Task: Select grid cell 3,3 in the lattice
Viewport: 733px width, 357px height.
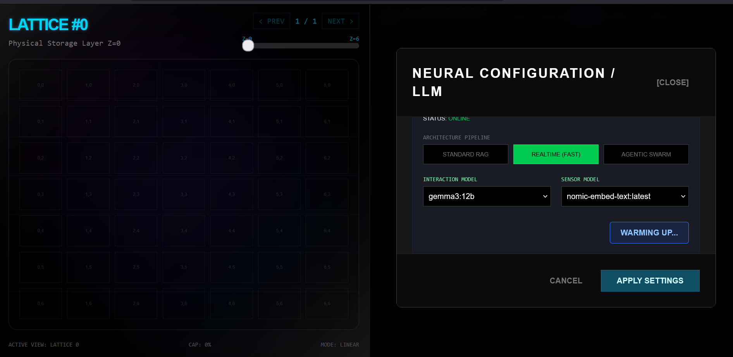Action: [183, 194]
